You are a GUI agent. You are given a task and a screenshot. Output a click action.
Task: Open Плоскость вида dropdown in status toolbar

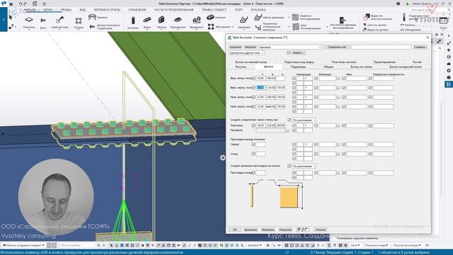tap(376, 245)
